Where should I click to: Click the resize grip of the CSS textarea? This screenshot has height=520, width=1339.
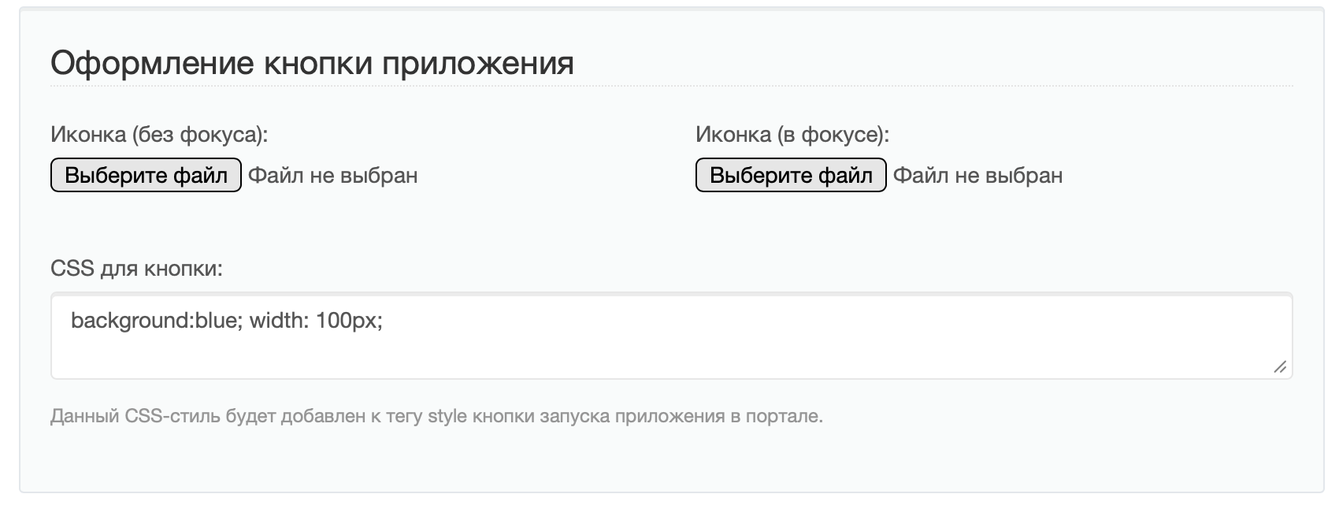tap(1280, 367)
